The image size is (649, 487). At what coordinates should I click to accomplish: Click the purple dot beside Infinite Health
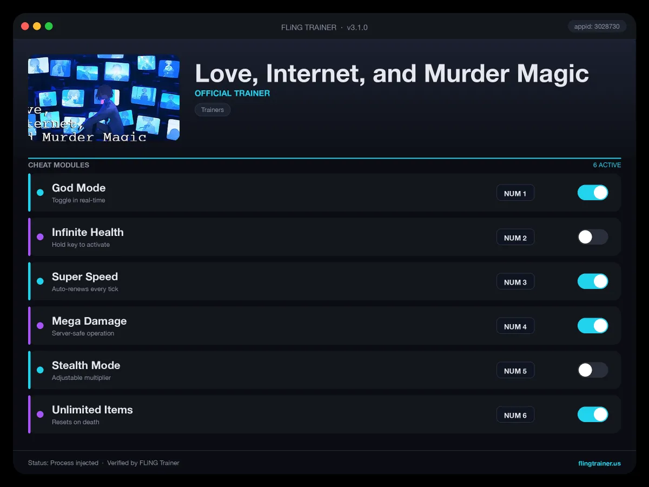[40, 237]
